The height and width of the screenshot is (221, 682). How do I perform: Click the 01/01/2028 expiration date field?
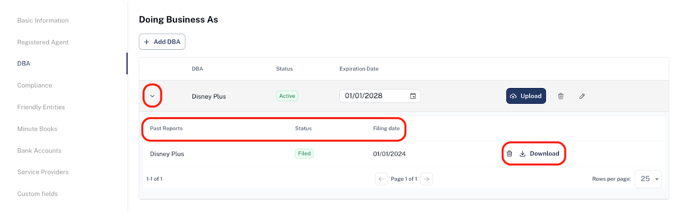[x=380, y=96]
